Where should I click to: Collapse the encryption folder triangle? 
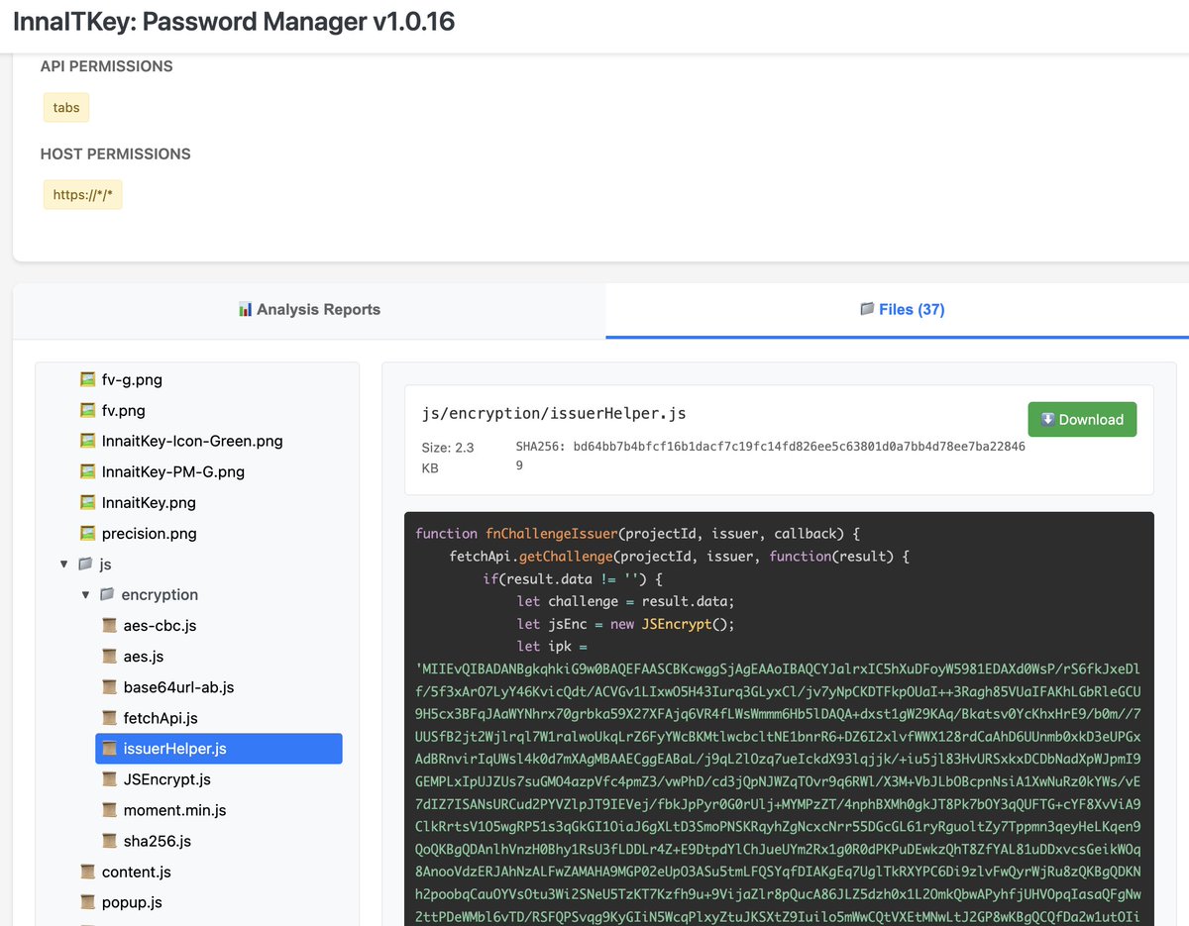coord(86,594)
